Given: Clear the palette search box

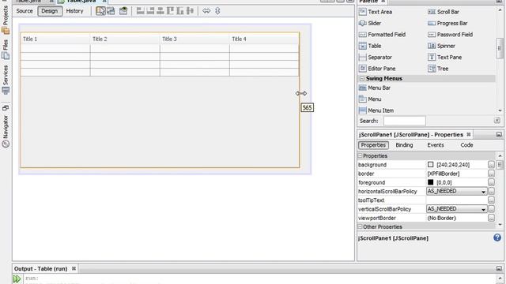Looking at the screenshot, I should coord(497,121).
